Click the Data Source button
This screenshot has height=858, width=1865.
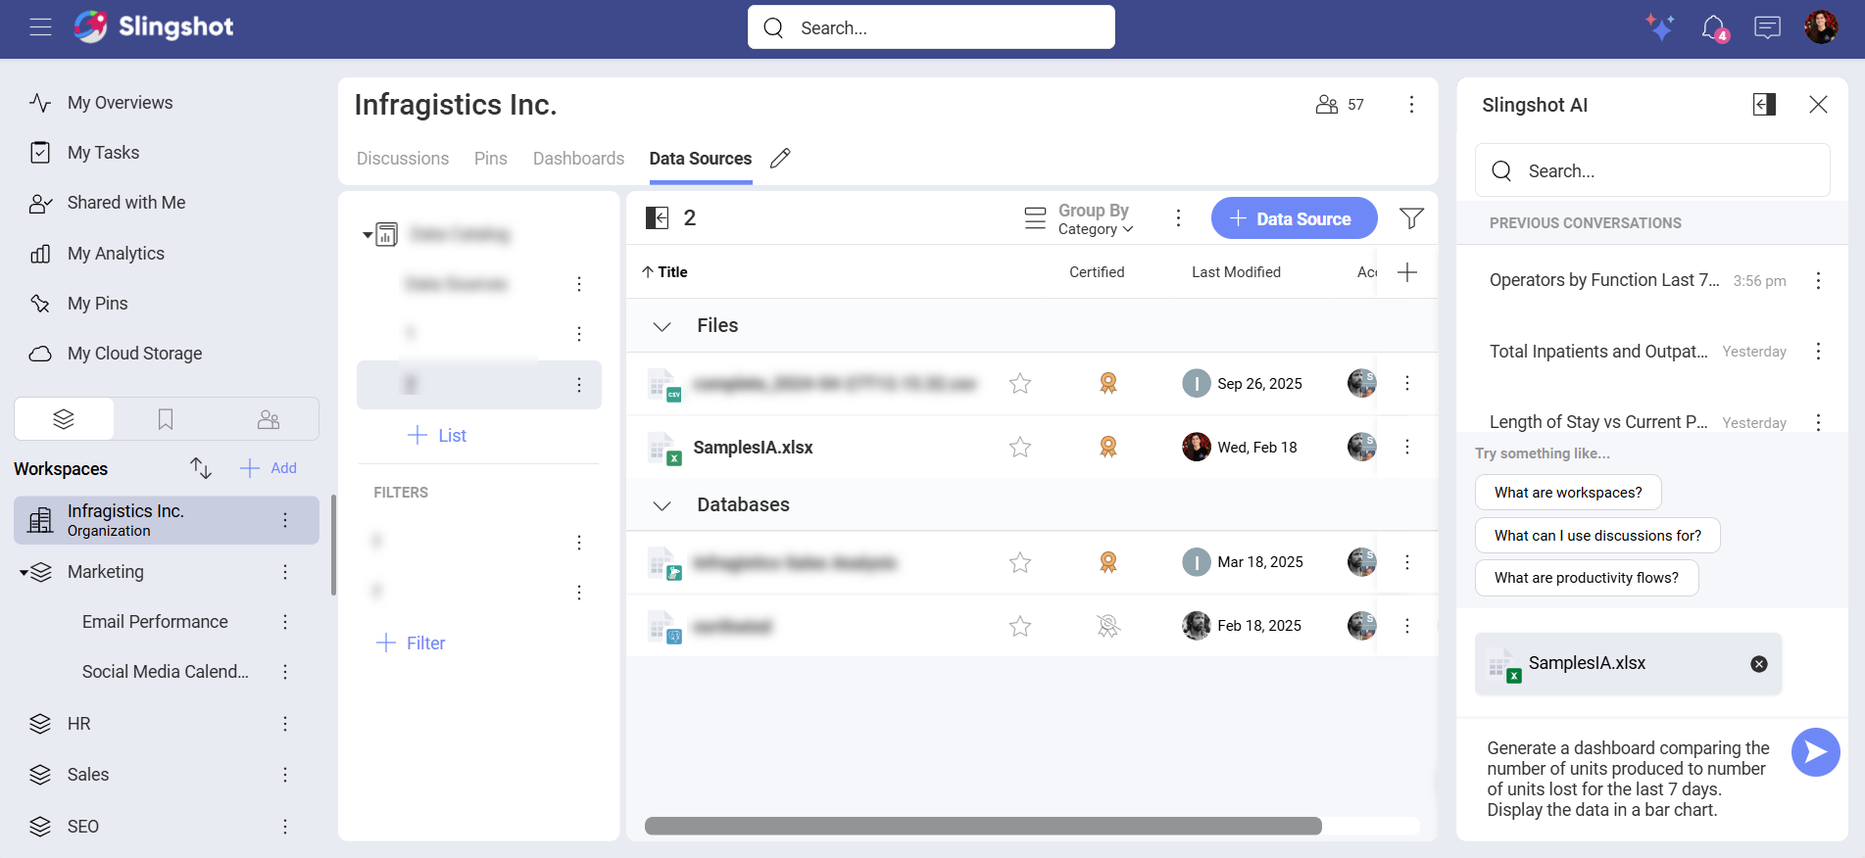pyautogui.click(x=1294, y=218)
